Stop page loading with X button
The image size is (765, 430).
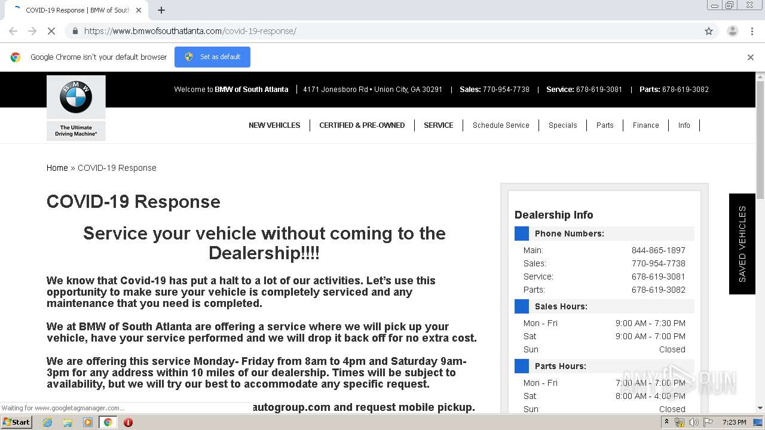pos(51,31)
